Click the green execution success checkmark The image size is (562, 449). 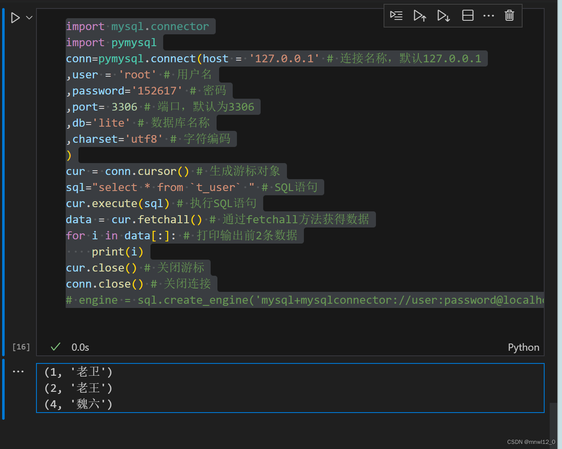(56, 346)
